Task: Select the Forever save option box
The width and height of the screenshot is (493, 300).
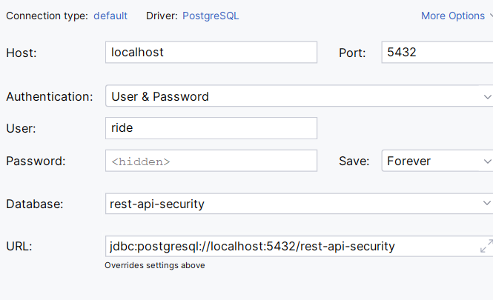Action: pyautogui.click(x=437, y=161)
